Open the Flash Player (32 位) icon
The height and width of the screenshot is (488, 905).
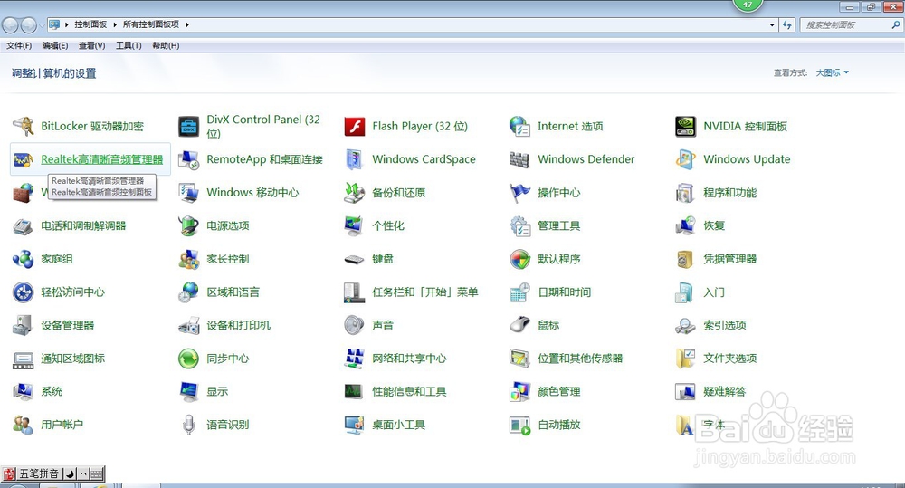[x=355, y=126]
